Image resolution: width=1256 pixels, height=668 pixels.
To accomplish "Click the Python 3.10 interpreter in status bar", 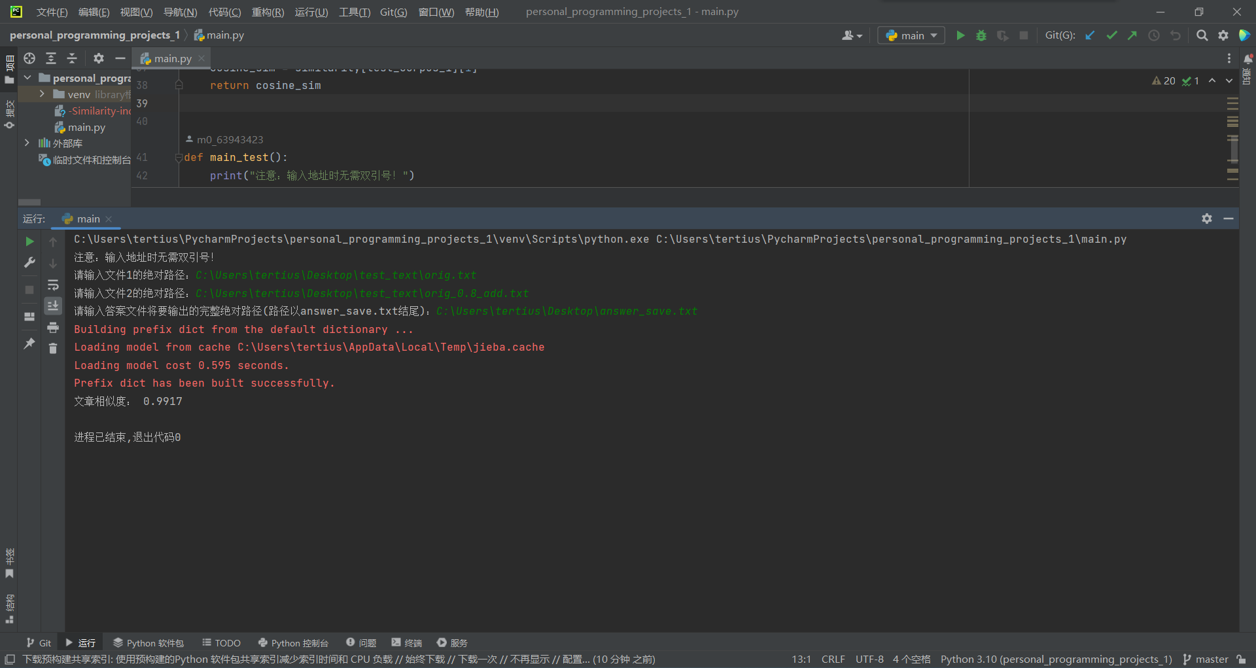I will pyautogui.click(x=1056, y=659).
